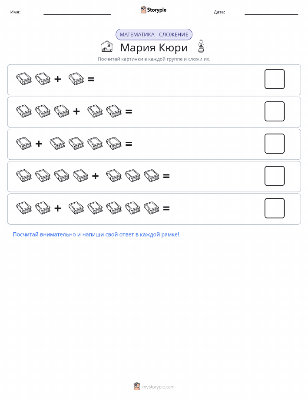Select the answer box in the second row
The width and height of the screenshot is (308, 399).
[275, 111]
